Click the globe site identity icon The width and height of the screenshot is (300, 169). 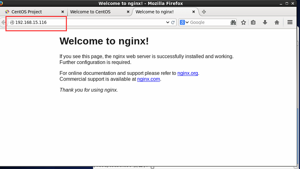(x=12, y=22)
